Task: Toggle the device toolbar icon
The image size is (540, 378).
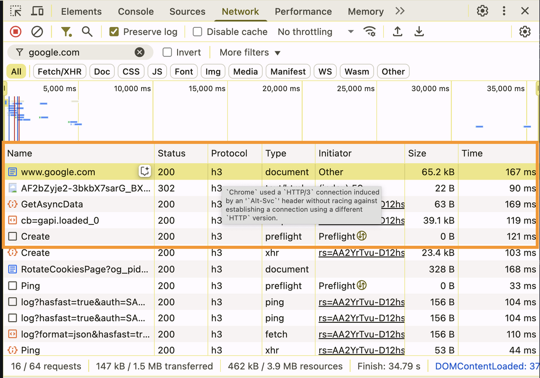Action: pos(37,11)
